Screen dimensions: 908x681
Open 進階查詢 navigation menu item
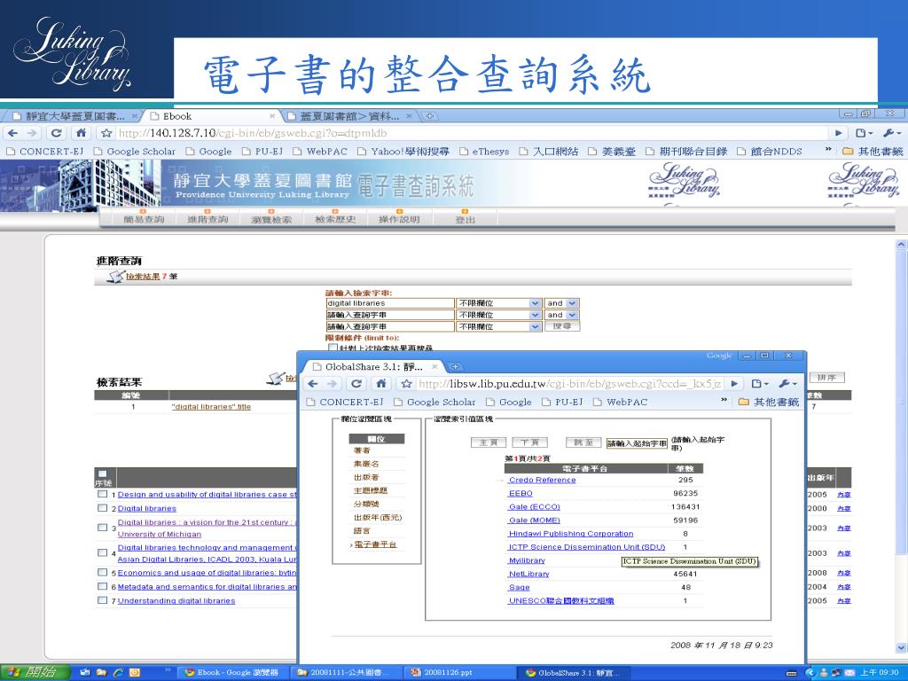coord(207,220)
